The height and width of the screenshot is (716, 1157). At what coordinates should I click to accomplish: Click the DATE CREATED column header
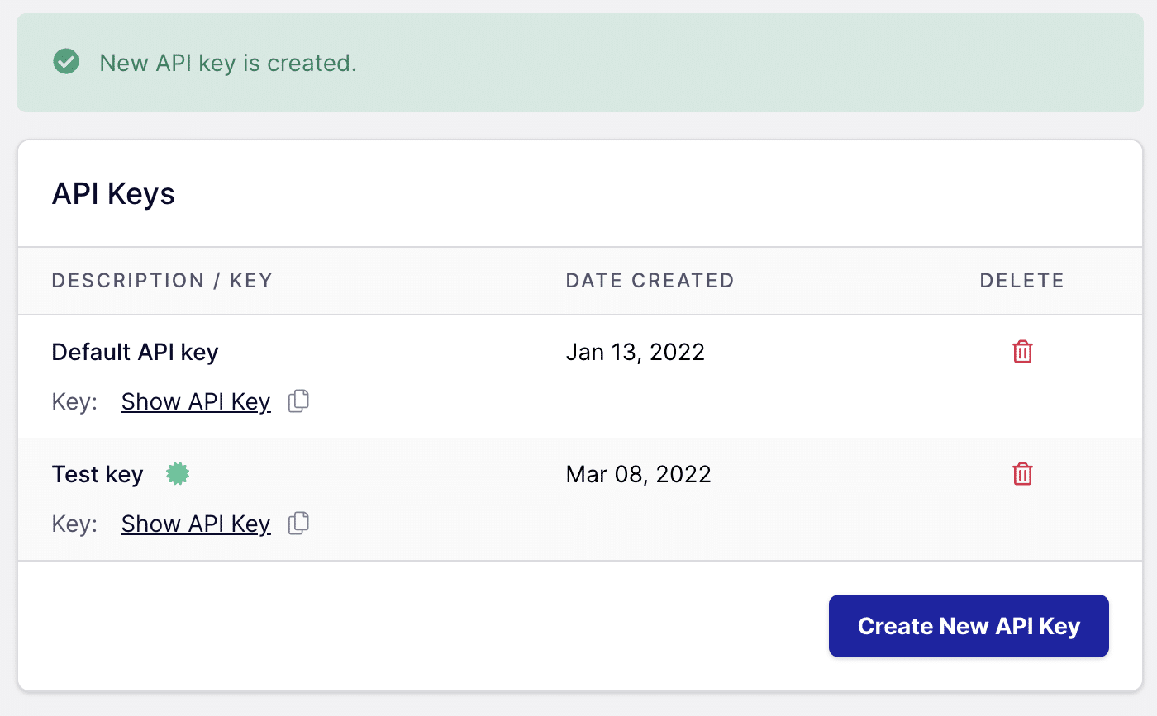pos(650,281)
